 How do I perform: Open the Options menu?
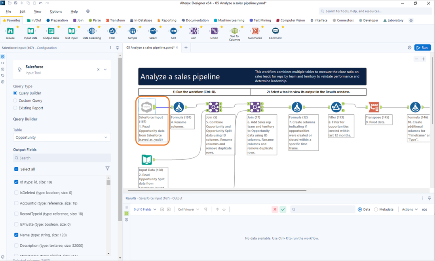click(x=56, y=11)
